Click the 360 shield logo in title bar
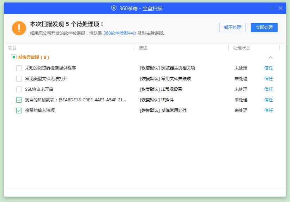290x202 pixels. pyautogui.click(x=114, y=8)
